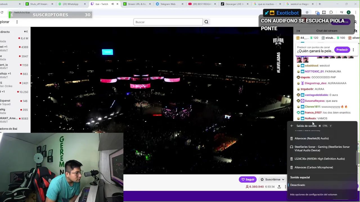The width and height of the screenshot is (360, 202).
Task: Open Chrome media controls icon
Action: [341, 12]
